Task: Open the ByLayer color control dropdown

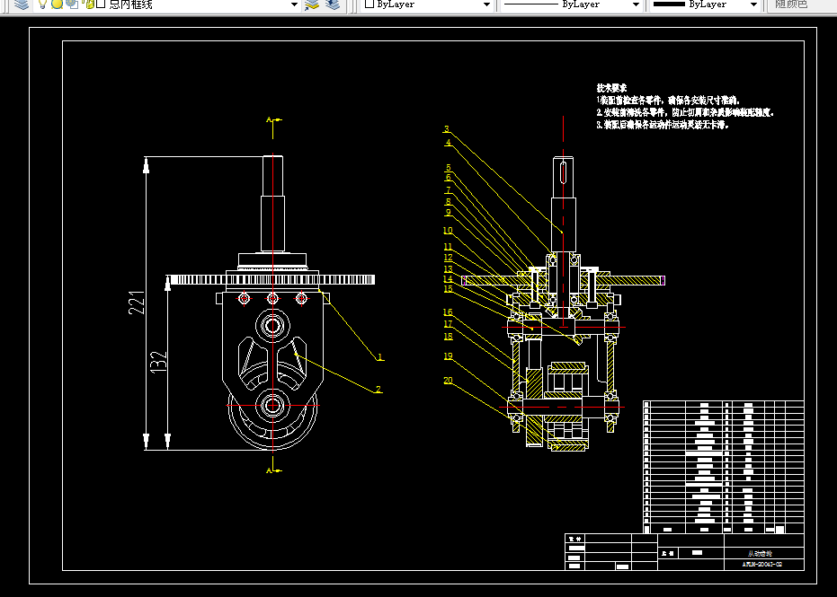Action: point(486,4)
